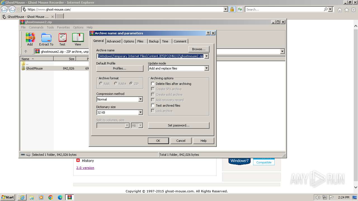Click the search magnifier icon in IE

pyautogui.click(x=326, y=9)
